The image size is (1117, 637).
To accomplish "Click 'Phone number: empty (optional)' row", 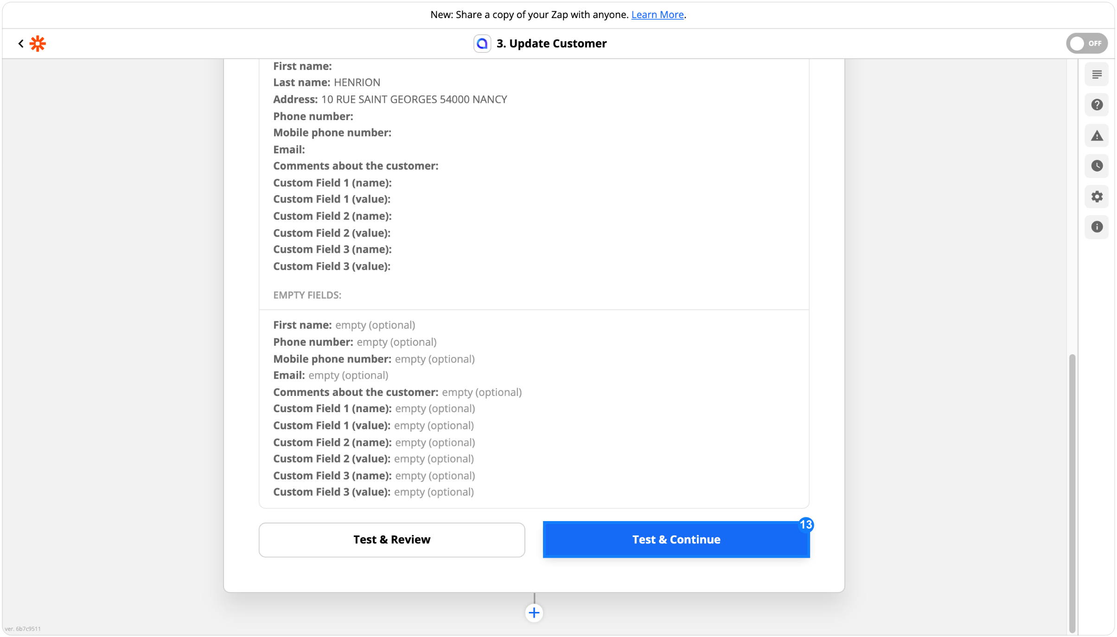I will coord(355,342).
